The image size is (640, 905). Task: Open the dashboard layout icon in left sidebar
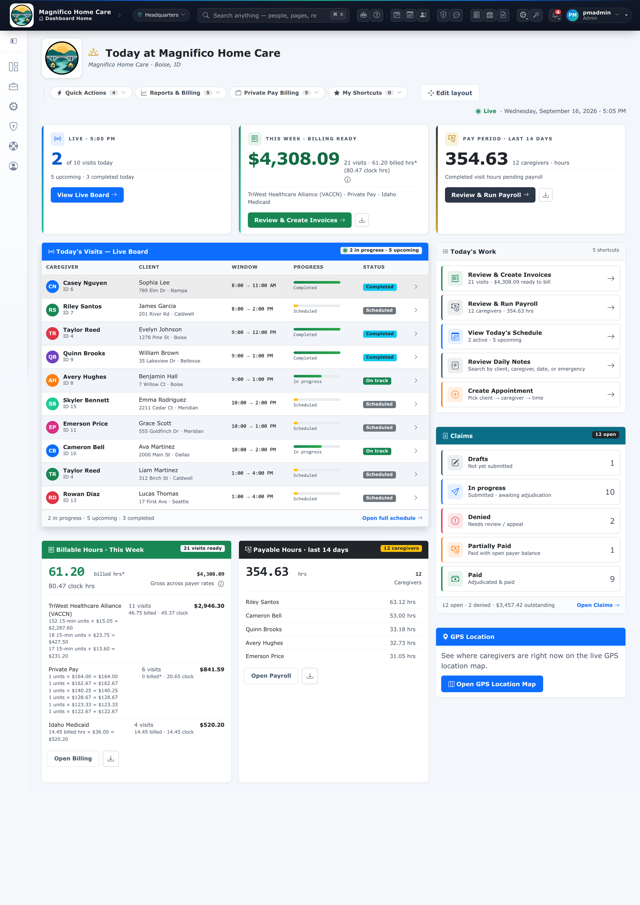tap(13, 67)
